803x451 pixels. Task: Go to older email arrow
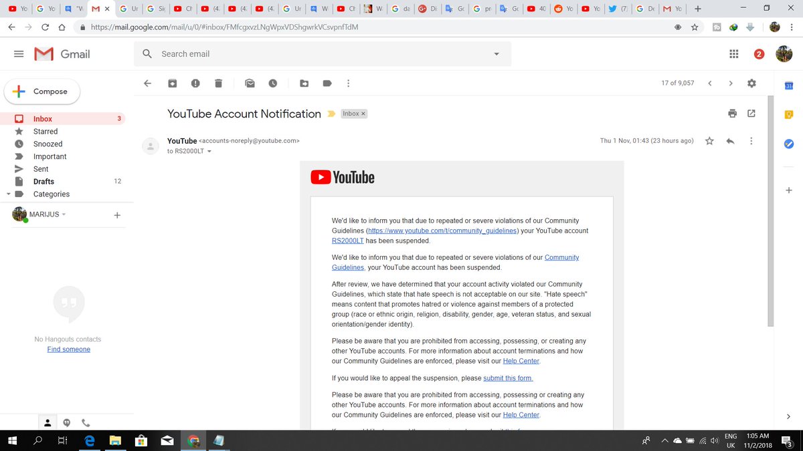click(x=731, y=84)
